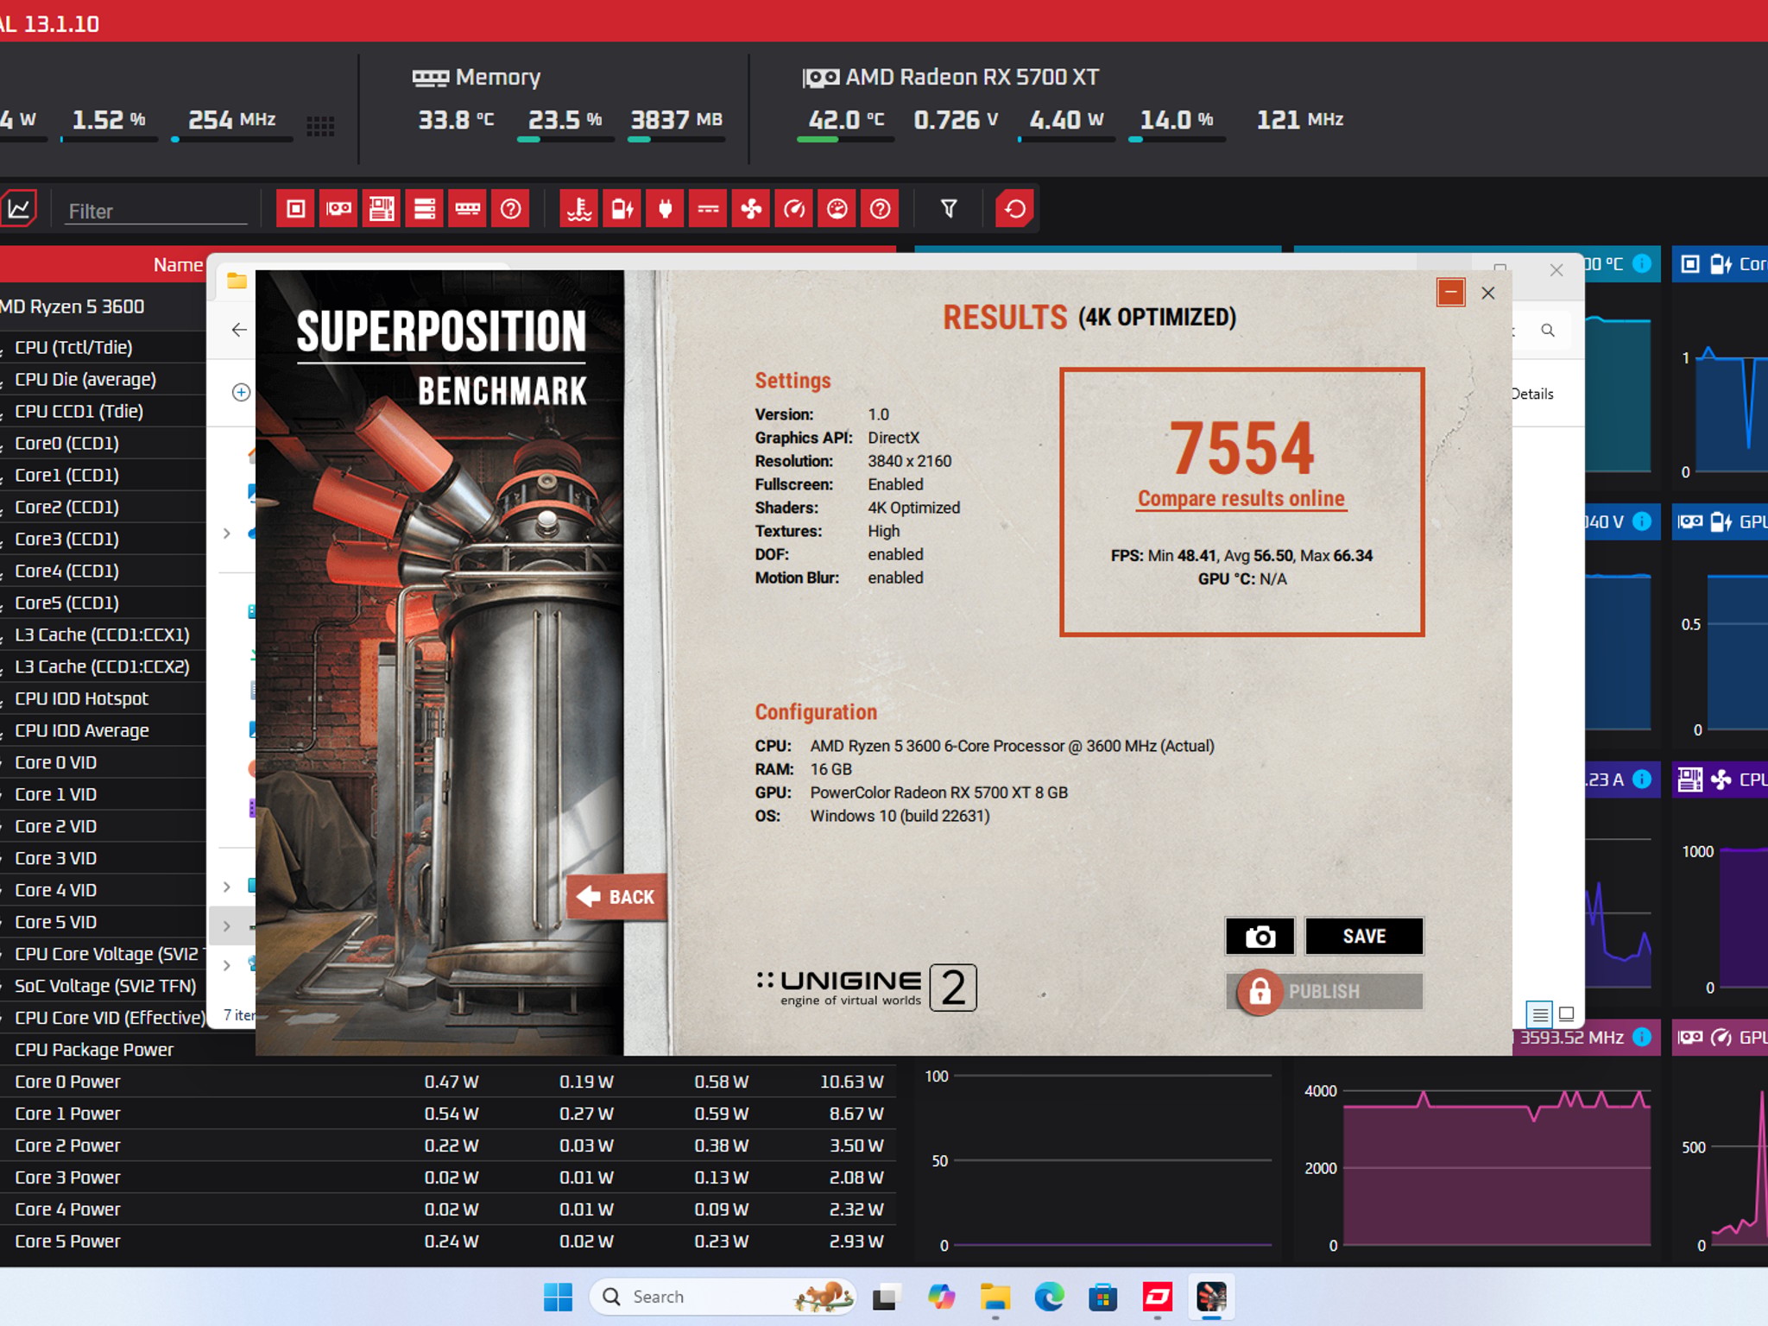Click the info icon beside 3593.52 MHz
Image resolution: width=1768 pixels, height=1326 pixels.
[x=1642, y=1037]
